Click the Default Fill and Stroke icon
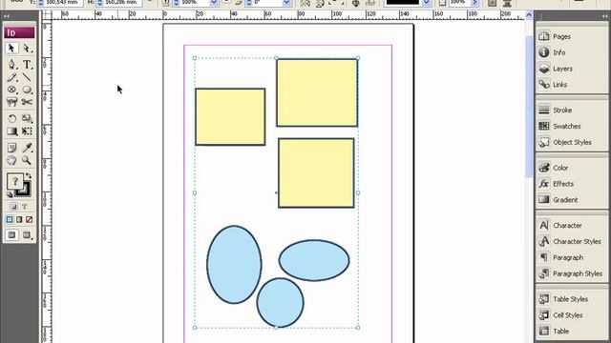 10,194
